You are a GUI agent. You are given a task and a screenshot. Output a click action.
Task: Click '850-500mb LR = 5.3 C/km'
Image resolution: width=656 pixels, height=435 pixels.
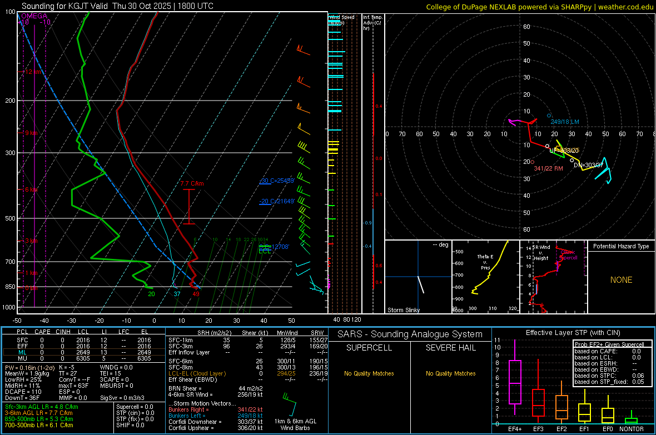point(39,419)
